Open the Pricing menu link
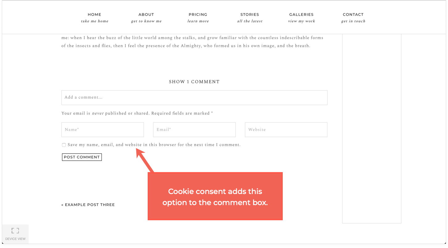This screenshot has width=448, height=248. click(198, 14)
